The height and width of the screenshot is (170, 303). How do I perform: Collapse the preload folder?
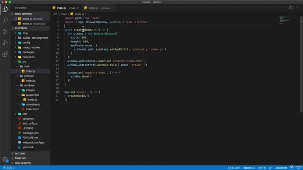click(17, 76)
